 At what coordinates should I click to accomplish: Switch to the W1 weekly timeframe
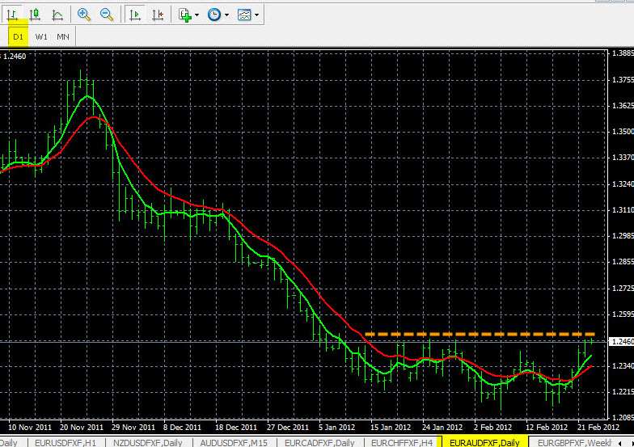[x=41, y=36]
